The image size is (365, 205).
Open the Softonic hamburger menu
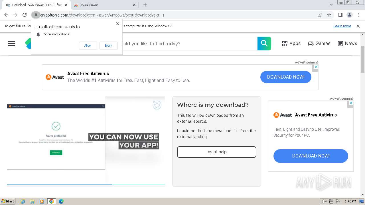(11, 44)
